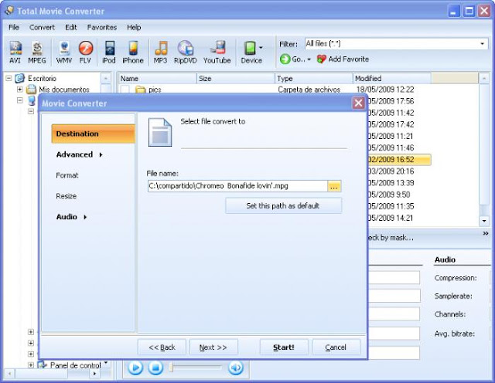Click the green Go arrow icon
This screenshot has height=383, width=495.
[x=285, y=59]
